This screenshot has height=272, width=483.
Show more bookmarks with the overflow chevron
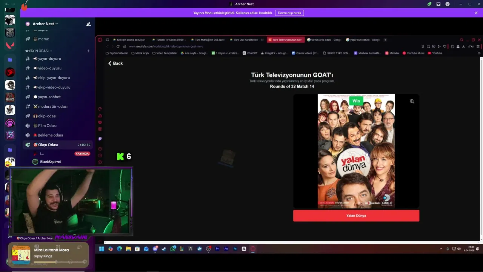(479, 53)
